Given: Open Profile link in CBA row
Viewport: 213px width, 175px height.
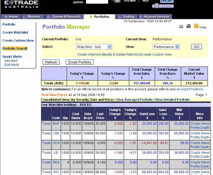Looking at the screenshot, I should coord(195,137).
